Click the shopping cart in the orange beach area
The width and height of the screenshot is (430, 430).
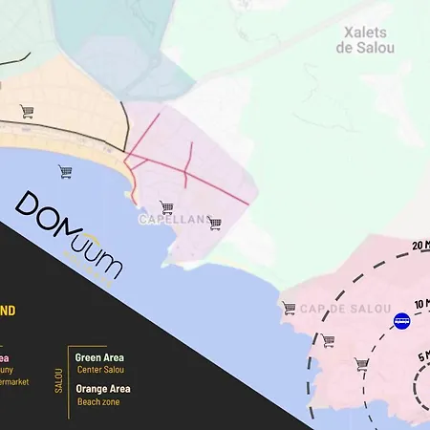27,112
